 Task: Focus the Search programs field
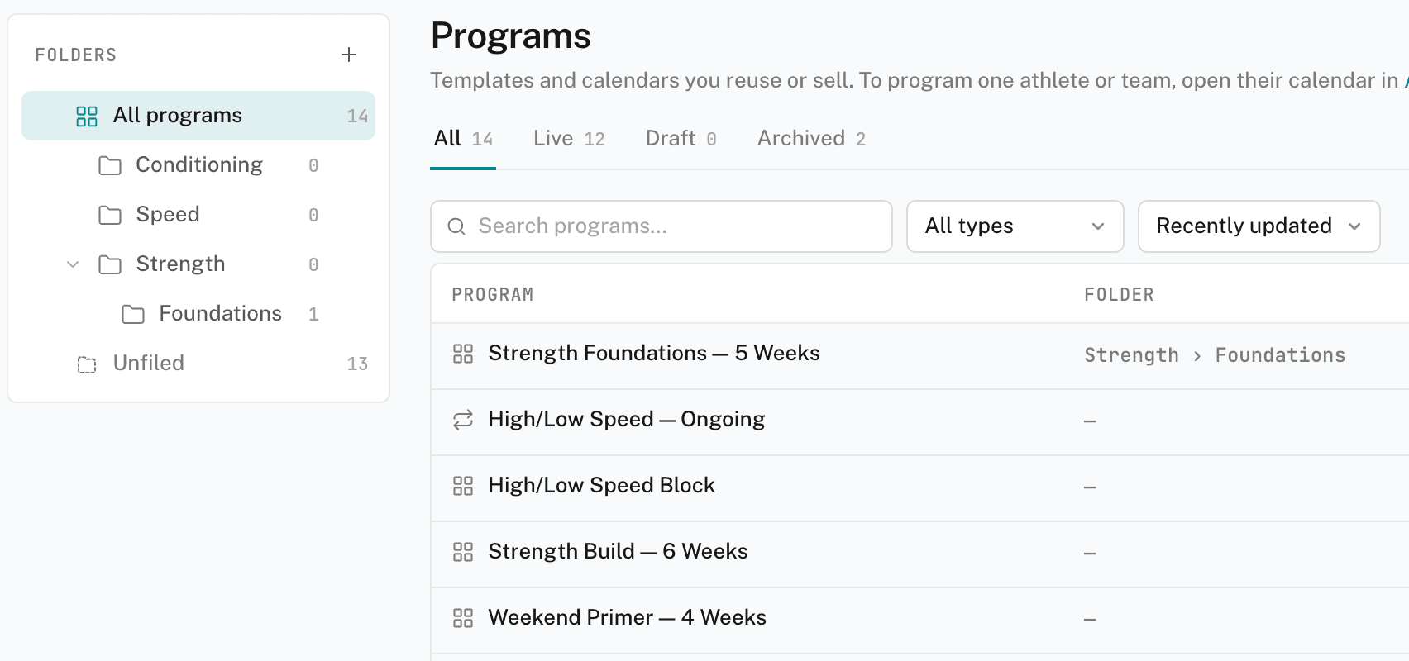click(x=662, y=226)
